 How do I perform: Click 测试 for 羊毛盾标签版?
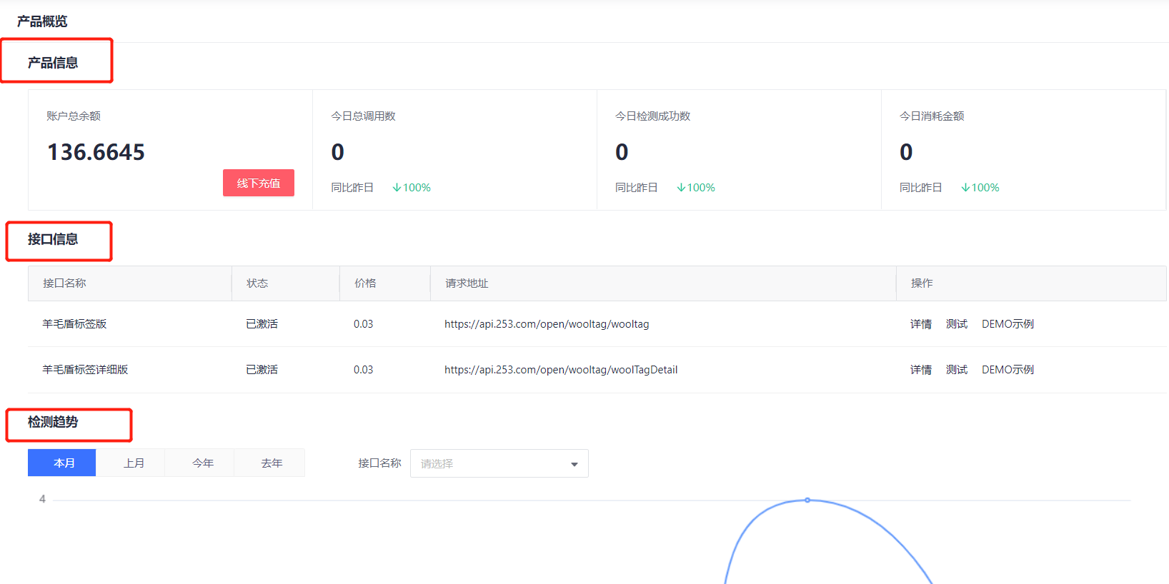(957, 324)
